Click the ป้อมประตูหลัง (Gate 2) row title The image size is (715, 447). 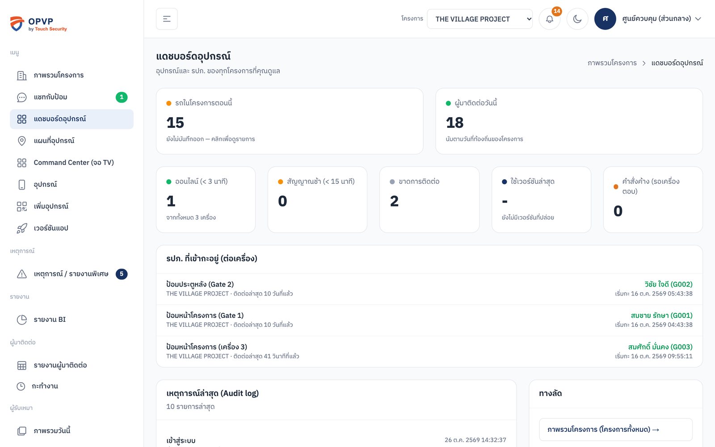(200, 284)
